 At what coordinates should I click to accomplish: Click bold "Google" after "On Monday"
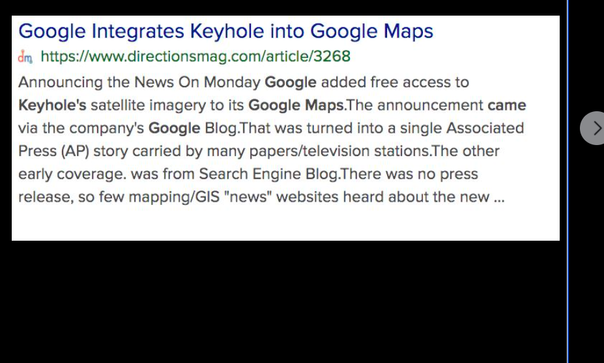[x=291, y=82]
